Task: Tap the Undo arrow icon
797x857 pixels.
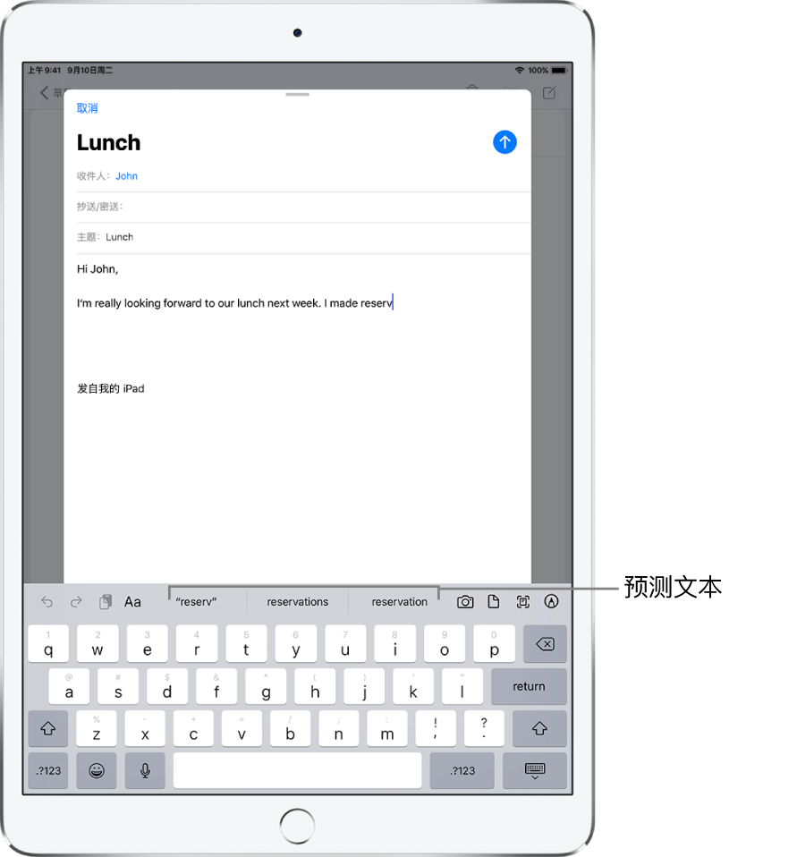Action: 46,601
